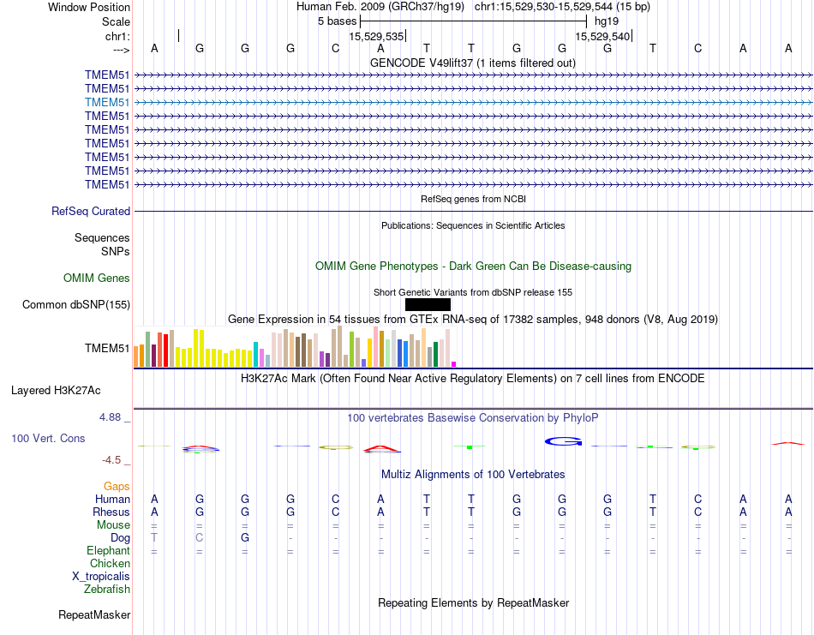Click the G base in Dog row
The width and height of the screenshot is (814, 635).
[x=245, y=538]
